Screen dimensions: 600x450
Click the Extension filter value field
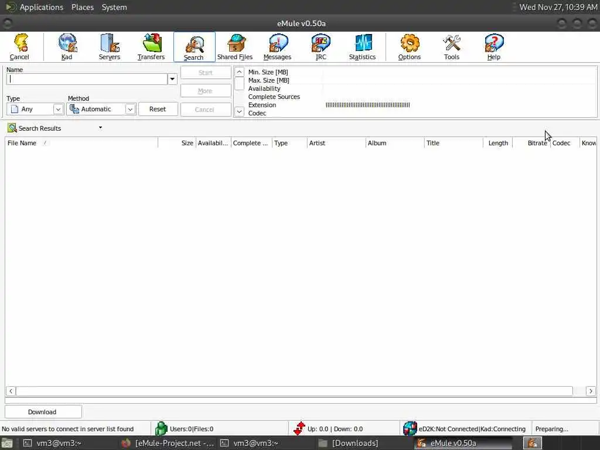[459, 105]
